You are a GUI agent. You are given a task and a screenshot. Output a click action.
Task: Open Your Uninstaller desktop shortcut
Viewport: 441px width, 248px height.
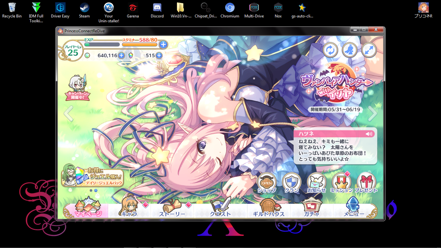click(109, 13)
